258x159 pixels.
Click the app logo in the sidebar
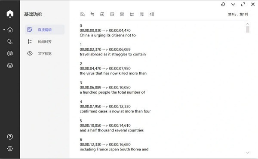click(10, 14)
